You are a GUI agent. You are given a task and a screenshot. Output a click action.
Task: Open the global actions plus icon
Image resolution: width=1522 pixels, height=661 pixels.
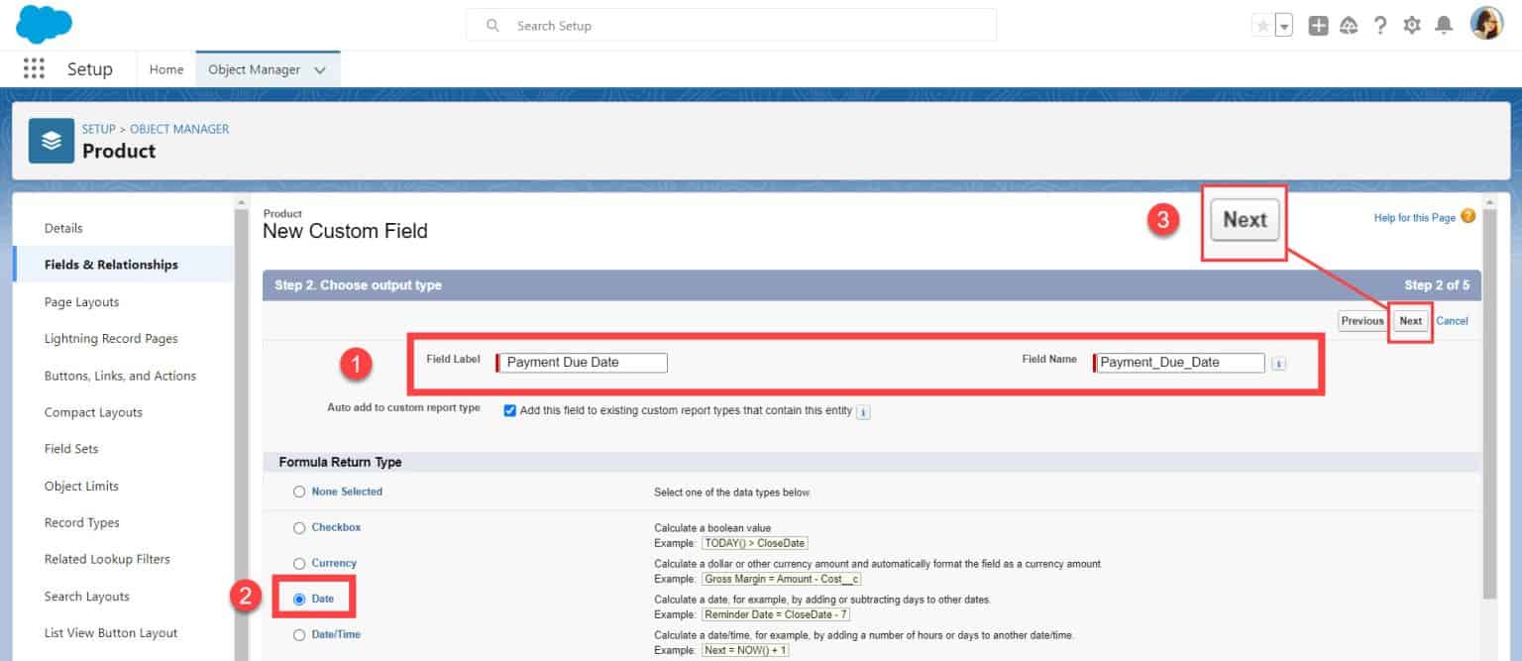click(1318, 26)
